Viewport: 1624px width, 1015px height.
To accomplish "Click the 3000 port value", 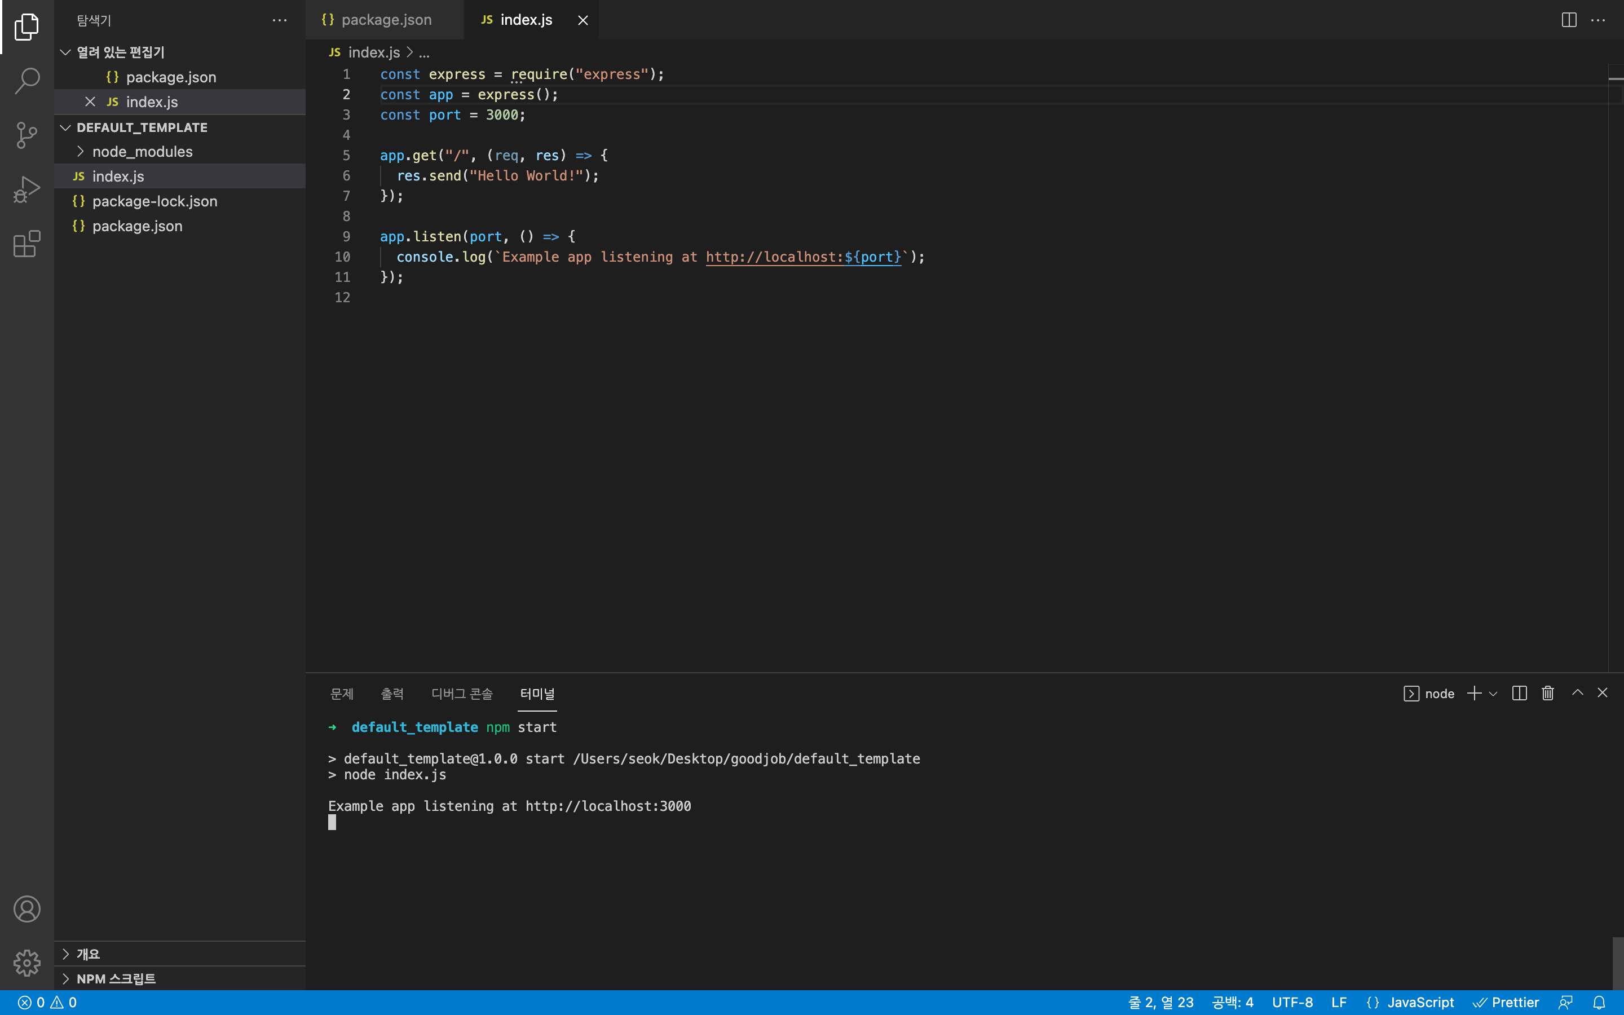I will coord(502,115).
